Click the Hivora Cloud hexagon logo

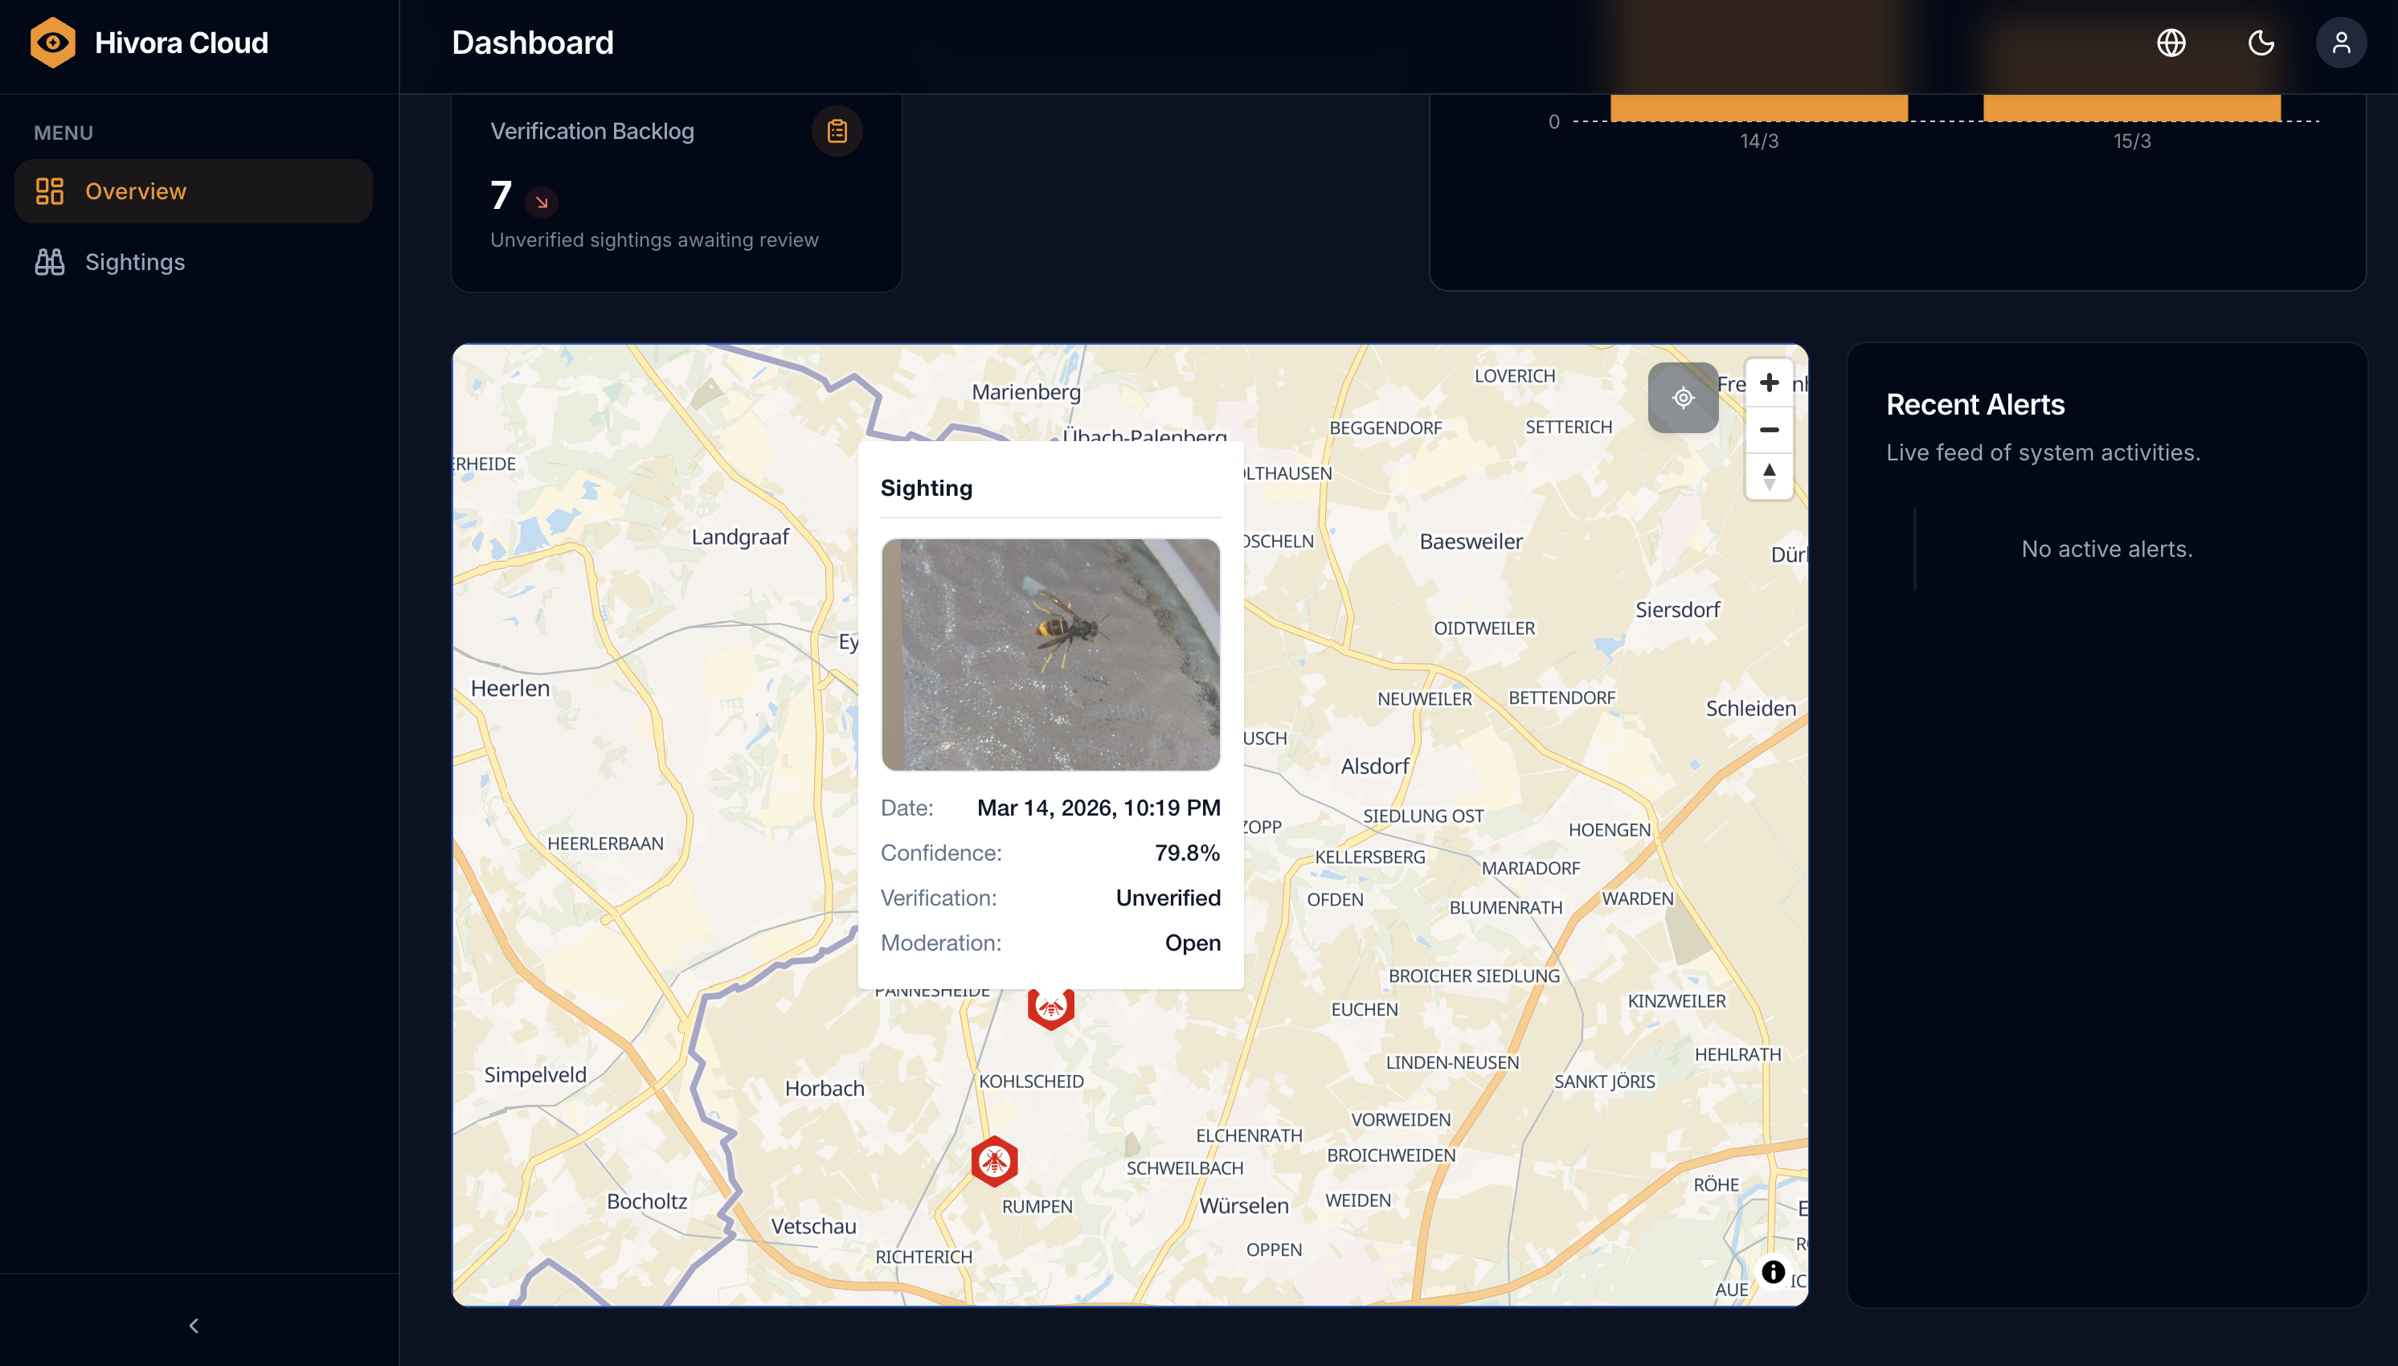coord(52,43)
